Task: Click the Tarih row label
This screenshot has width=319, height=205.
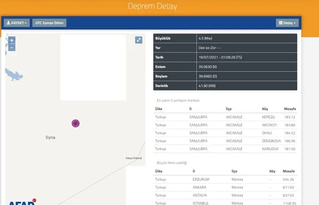Action: (159, 58)
